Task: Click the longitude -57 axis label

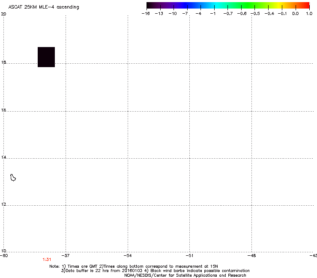Action: click(x=66, y=256)
